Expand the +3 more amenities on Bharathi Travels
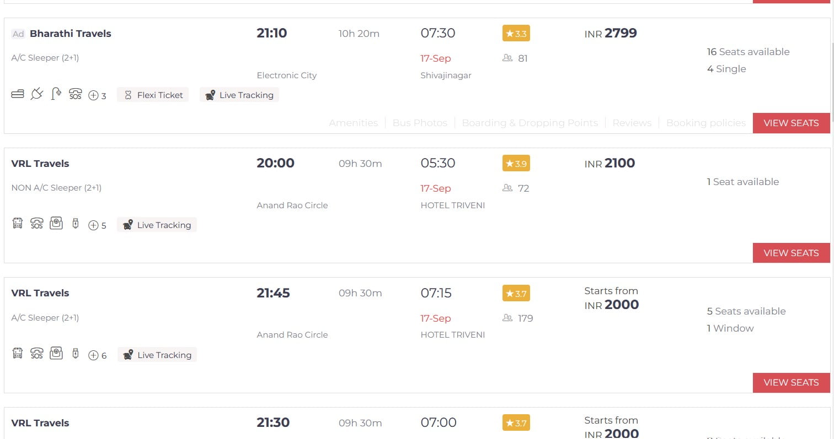 pos(98,95)
